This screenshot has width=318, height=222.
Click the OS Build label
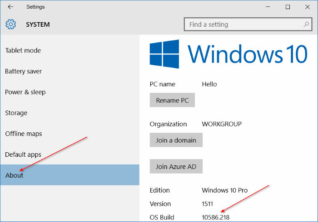pyautogui.click(x=162, y=217)
